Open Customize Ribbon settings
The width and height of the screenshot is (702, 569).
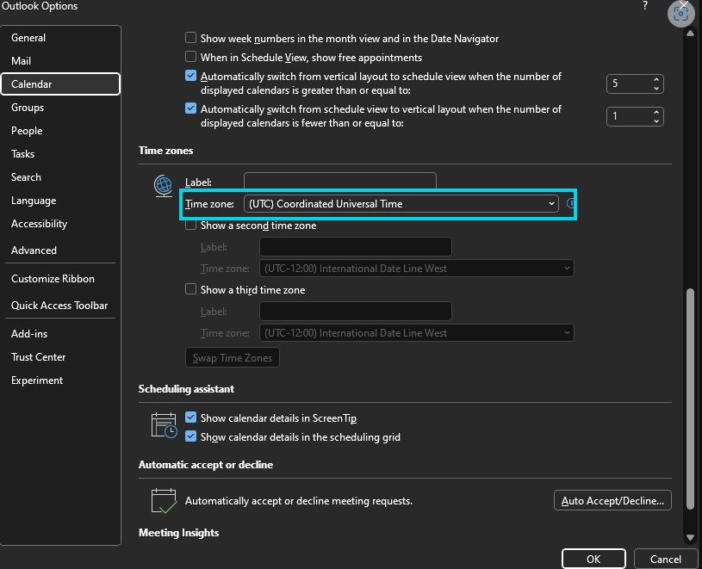60,279
